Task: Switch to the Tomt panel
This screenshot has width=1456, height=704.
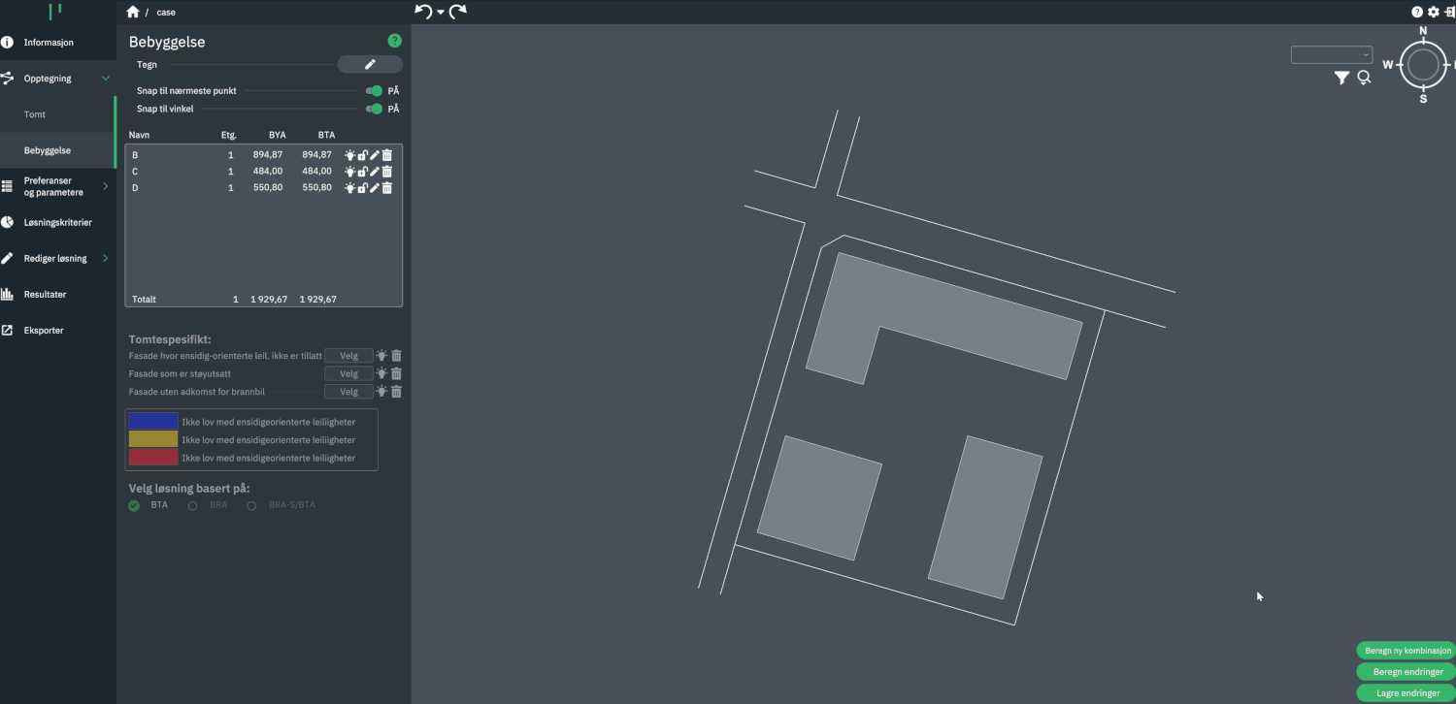Action: [x=34, y=113]
